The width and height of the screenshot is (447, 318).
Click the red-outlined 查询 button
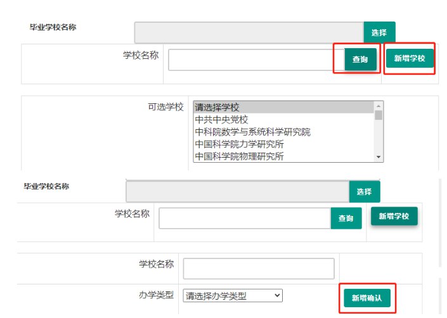pyautogui.click(x=360, y=60)
